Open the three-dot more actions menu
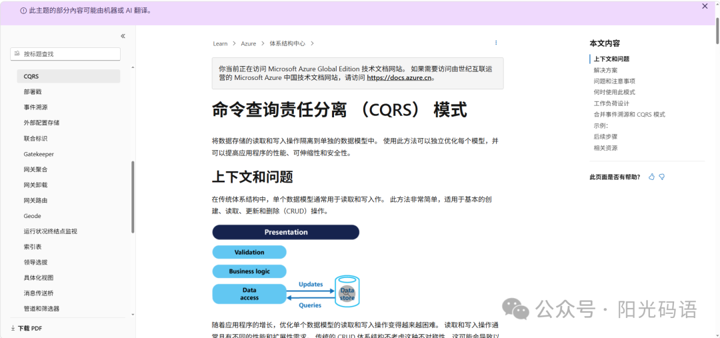 click(496, 43)
